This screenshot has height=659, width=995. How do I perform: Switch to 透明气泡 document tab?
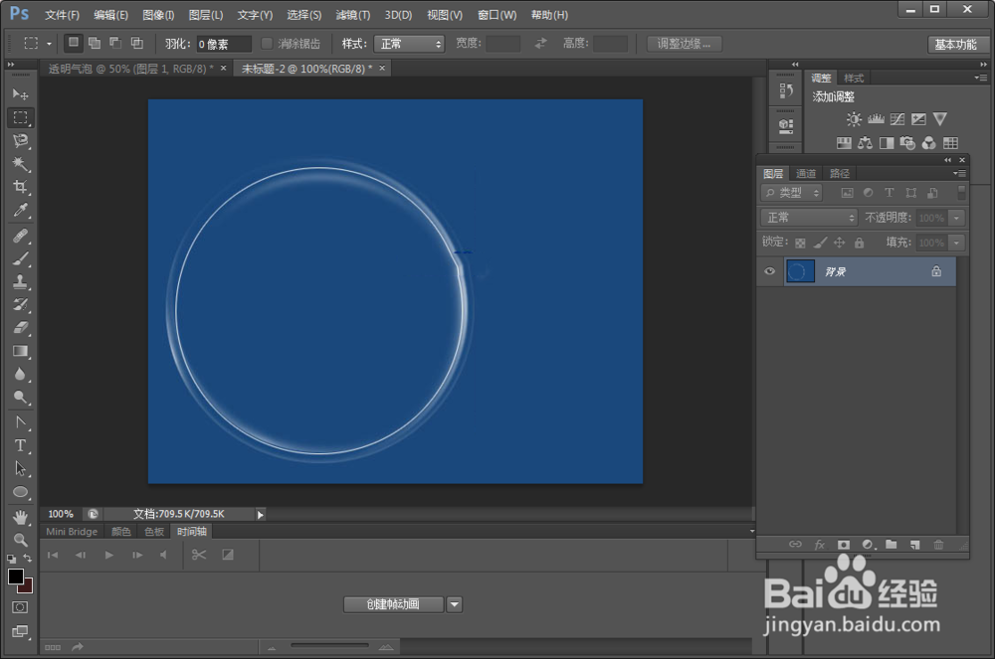pos(132,69)
